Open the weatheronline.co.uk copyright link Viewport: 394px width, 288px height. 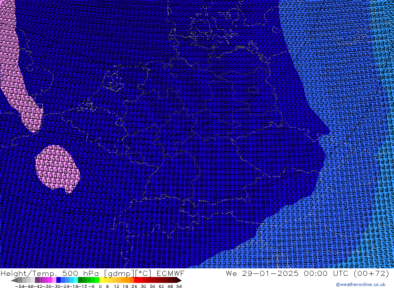pos(361,284)
